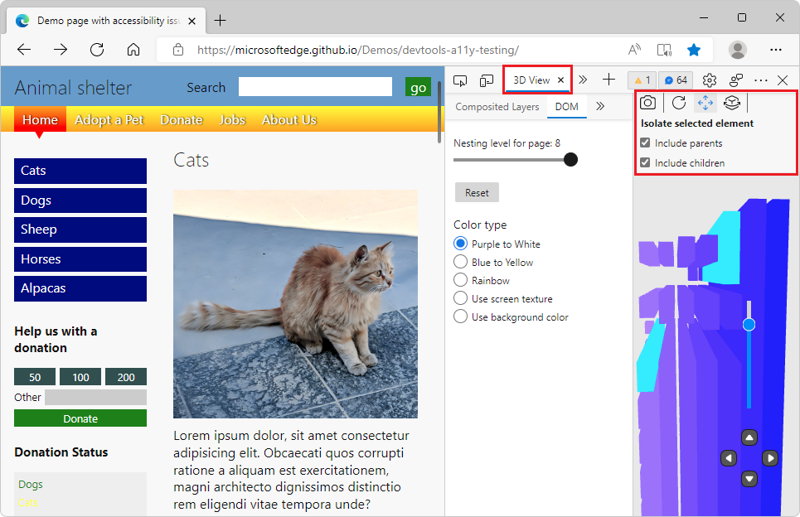This screenshot has width=800, height=517.
Task: Toggle the pan canvas tool
Action: (705, 103)
